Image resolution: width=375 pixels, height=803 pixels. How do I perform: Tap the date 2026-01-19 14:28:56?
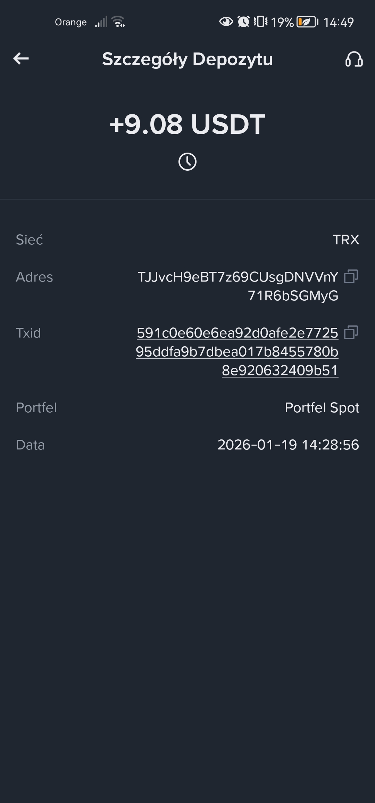(288, 445)
